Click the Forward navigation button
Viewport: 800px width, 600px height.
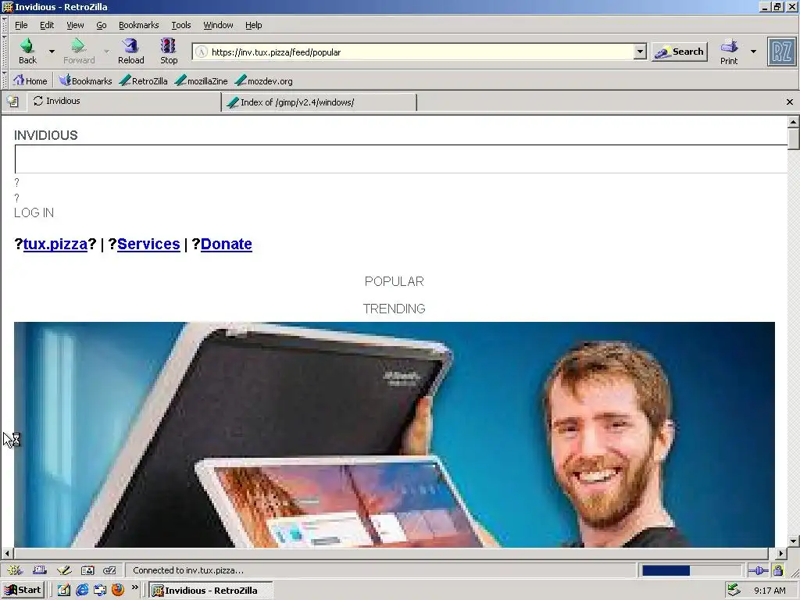click(x=79, y=51)
